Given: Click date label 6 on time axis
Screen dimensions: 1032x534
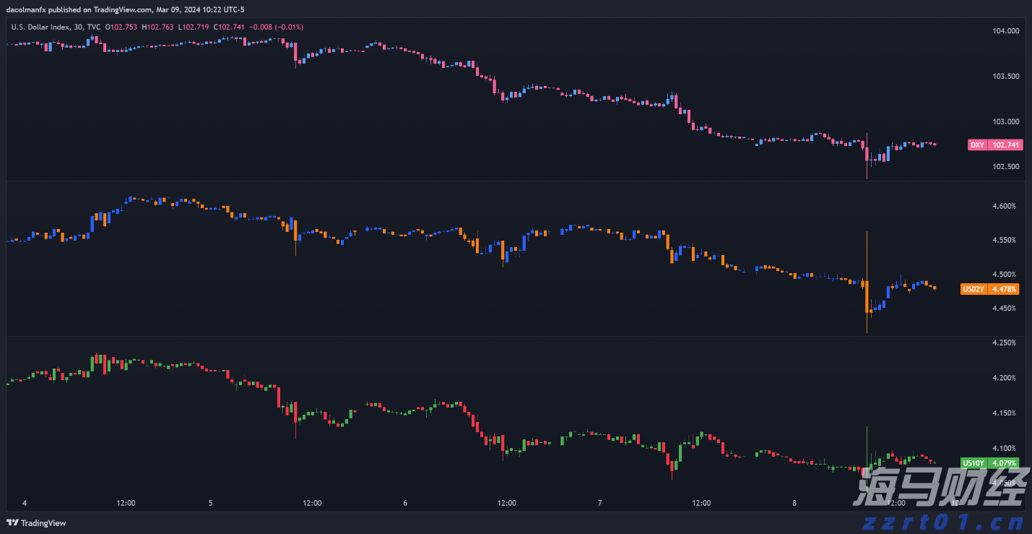Looking at the screenshot, I should pyautogui.click(x=405, y=503).
